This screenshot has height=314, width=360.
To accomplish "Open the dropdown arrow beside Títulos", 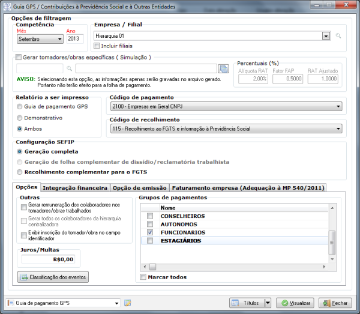I will [268, 303].
